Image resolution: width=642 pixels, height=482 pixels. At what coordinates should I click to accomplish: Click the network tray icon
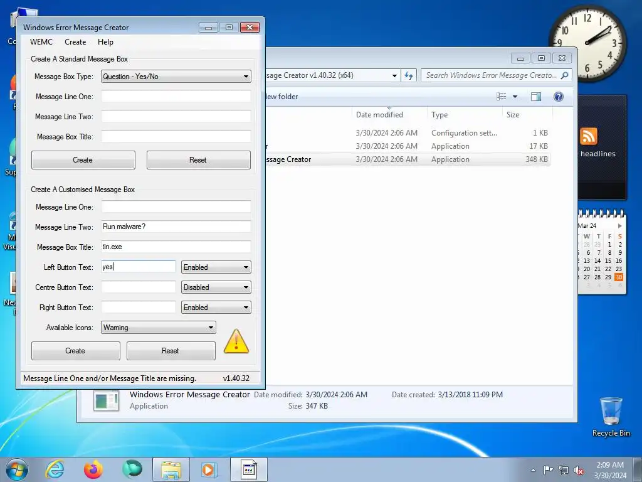click(x=564, y=470)
